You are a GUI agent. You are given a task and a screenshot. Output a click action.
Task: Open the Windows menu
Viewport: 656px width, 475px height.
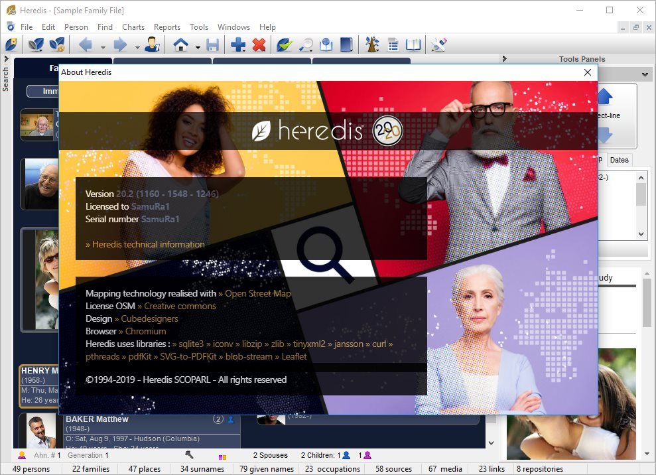[233, 27]
